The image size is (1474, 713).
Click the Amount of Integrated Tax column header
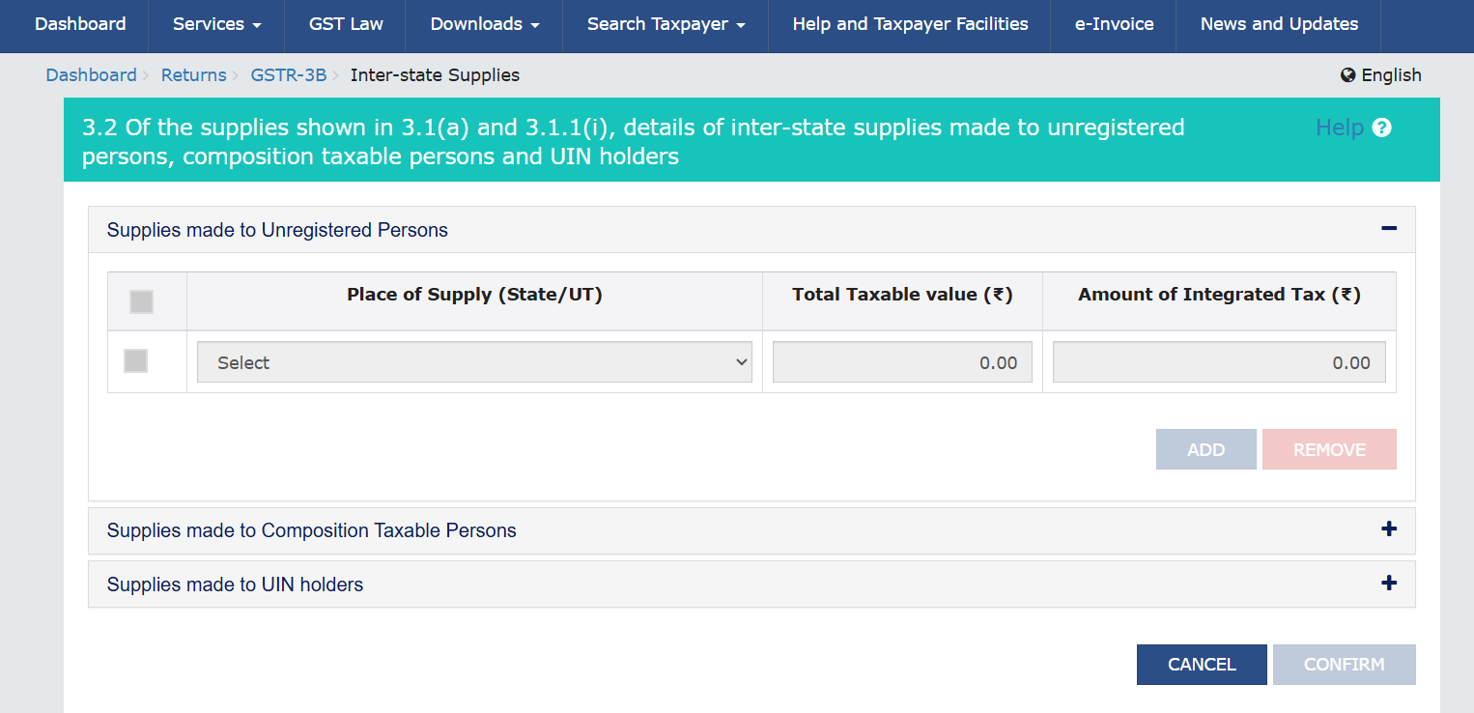coord(1219,296)
